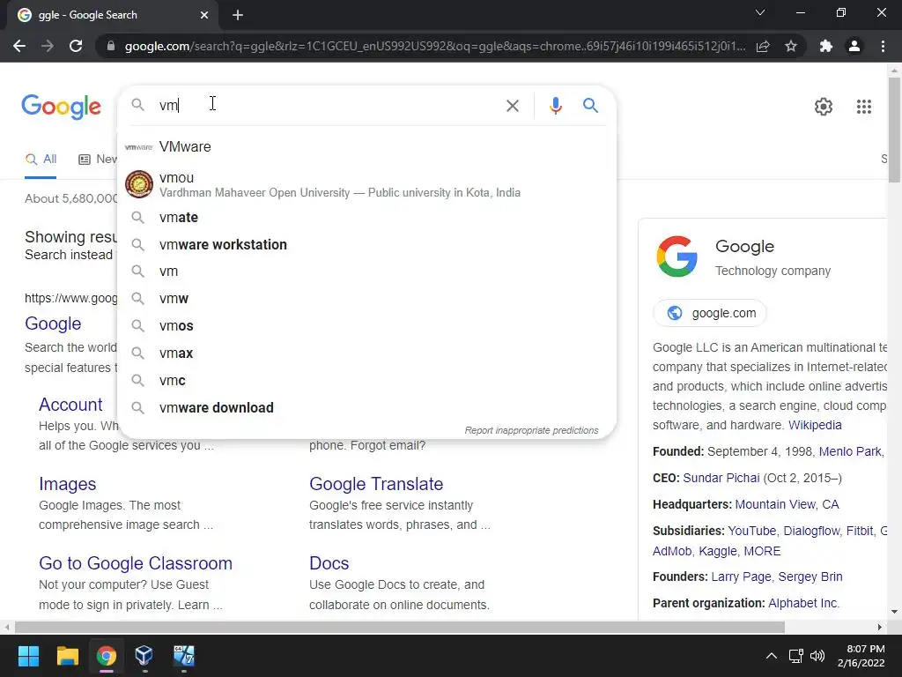The width and height of the screenshot is (902, 677).
Task: Click the Google logo
Action: coord(62,107)
